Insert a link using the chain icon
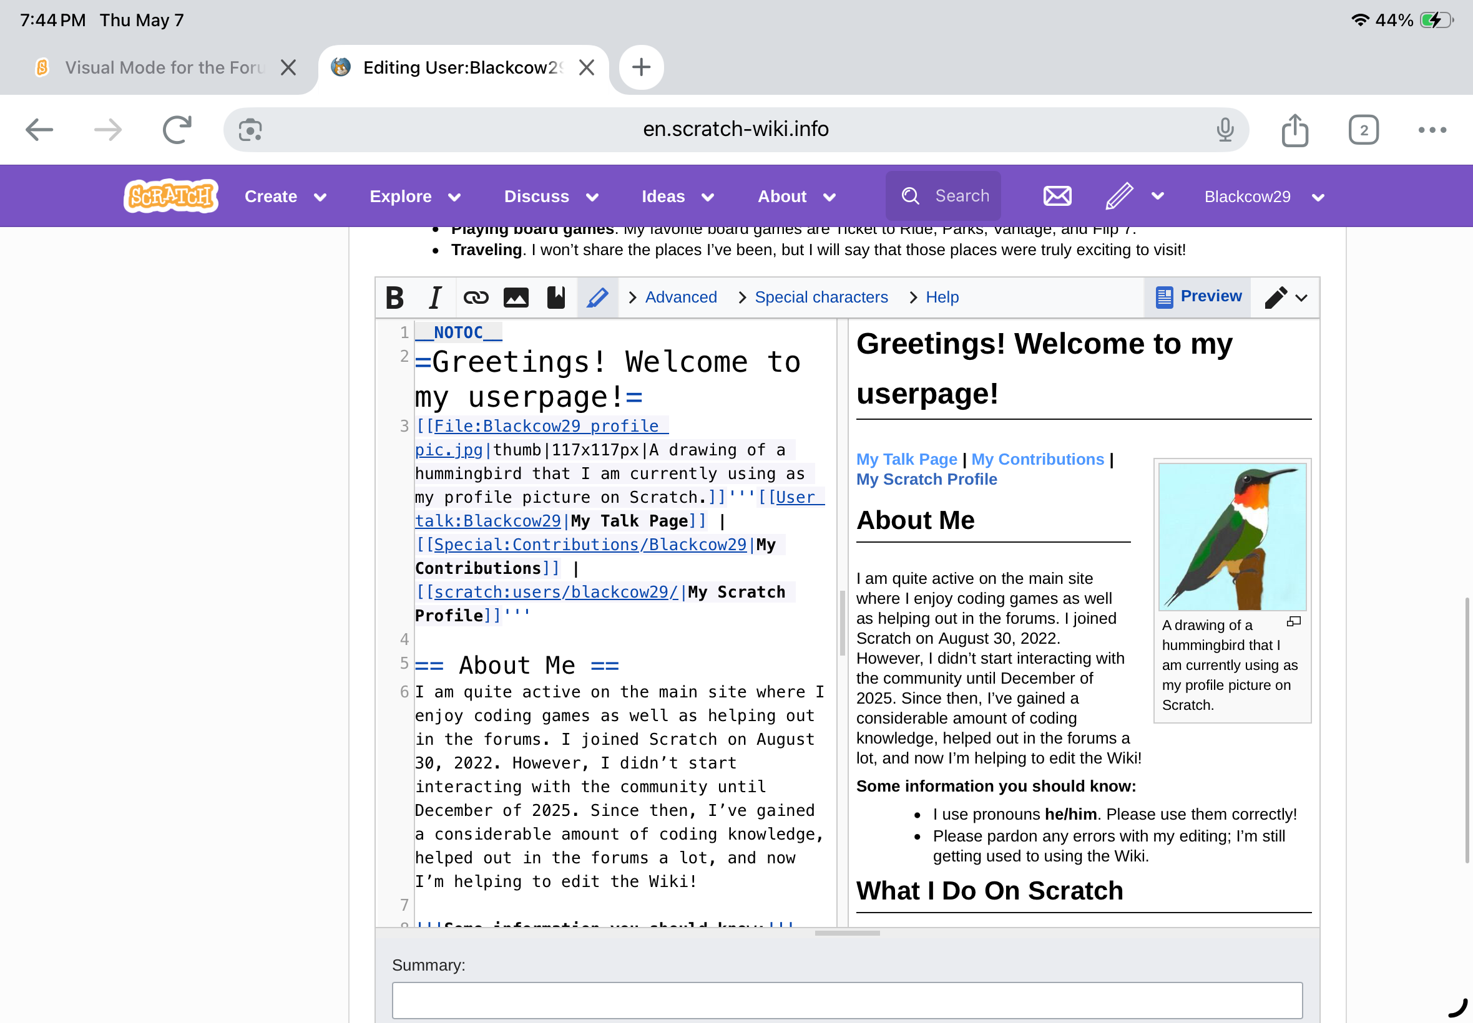1473x1023 pixels. (x=476, y=298)
